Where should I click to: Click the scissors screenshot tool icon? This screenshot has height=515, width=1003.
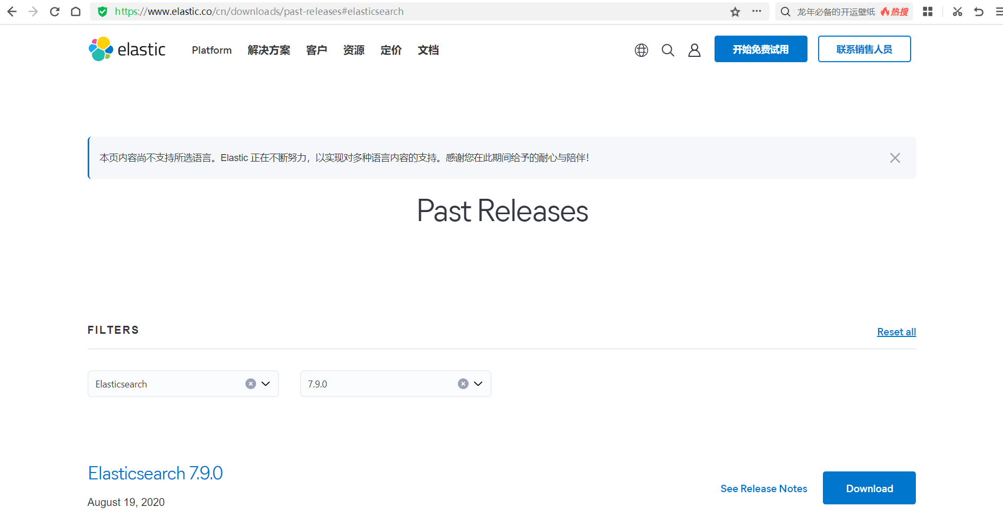pos(957,12)
